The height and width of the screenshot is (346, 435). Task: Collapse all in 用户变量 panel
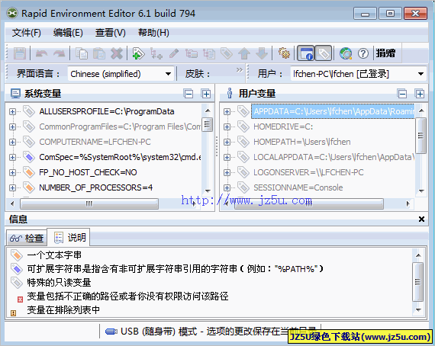pyautogui.click(x=402, y=94)
